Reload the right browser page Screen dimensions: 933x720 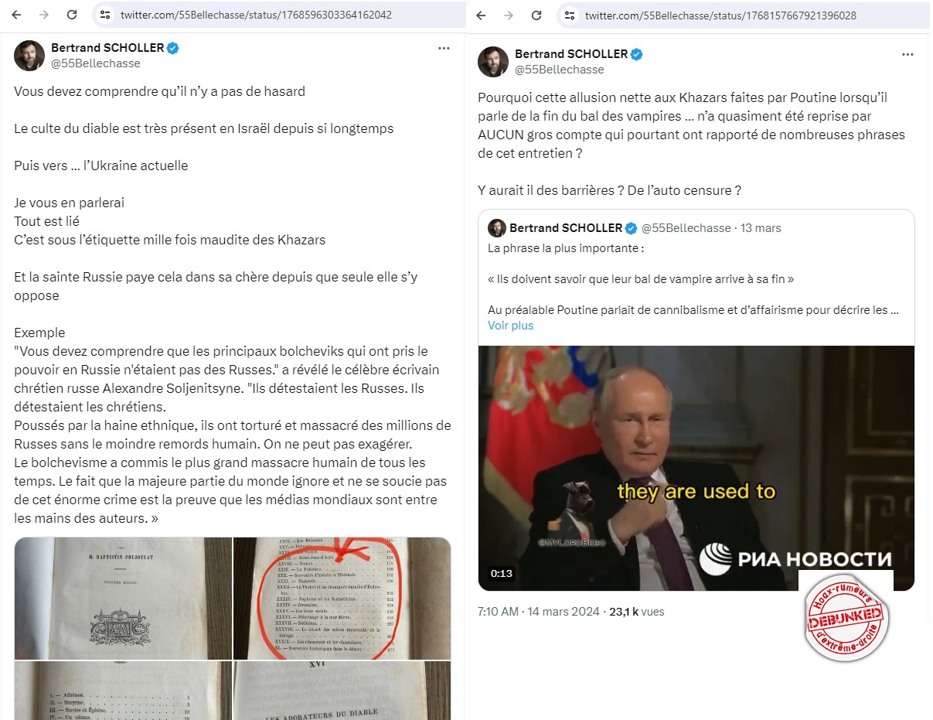(x=536, y=15)
